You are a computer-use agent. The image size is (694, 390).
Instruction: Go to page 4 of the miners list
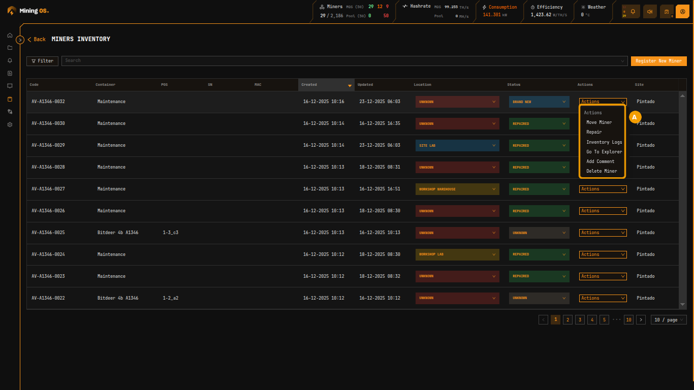pos(592,319)
